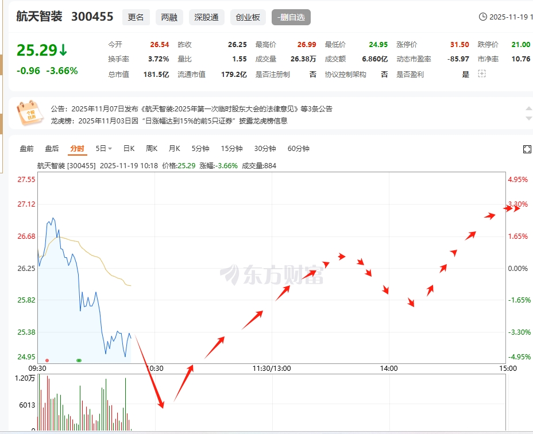Open the 公告 announcement link
The width and height of the screenshot is (533, 434).
tap(192, 108)
